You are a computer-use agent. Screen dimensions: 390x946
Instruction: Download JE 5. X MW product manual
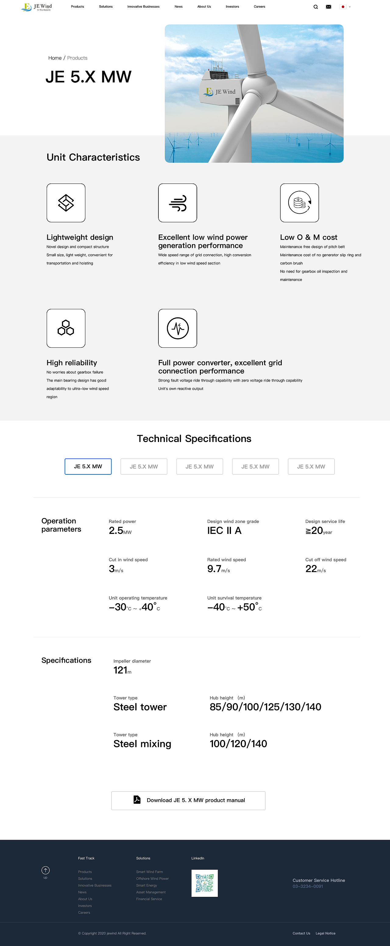pyautogui.click(x=188, y=800)
